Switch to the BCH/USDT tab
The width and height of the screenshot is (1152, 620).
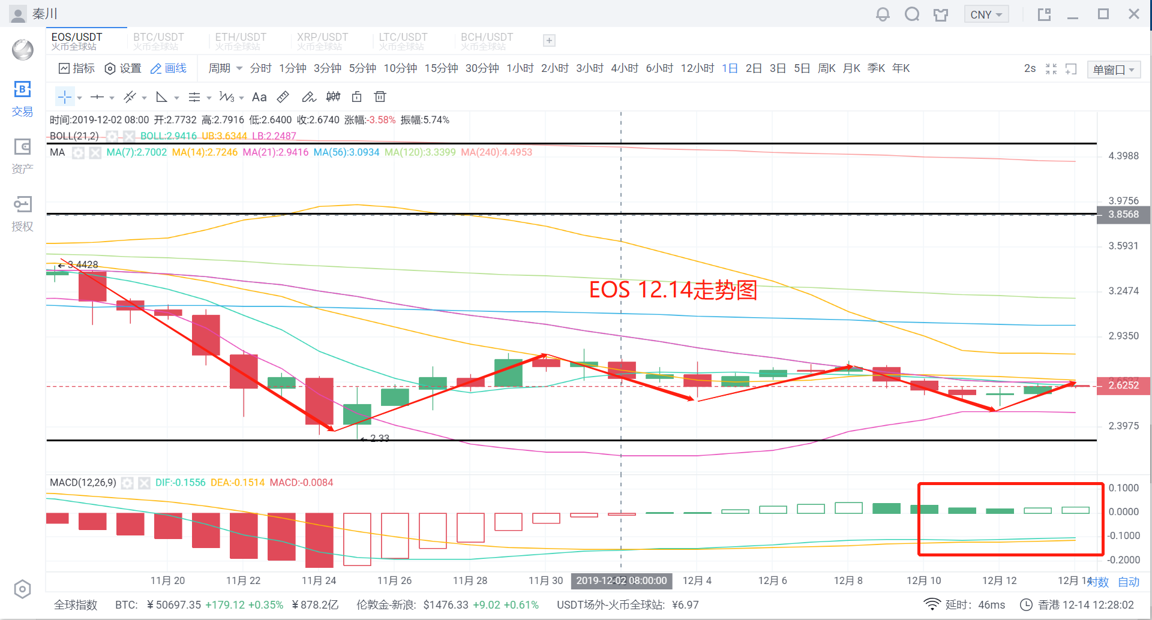487,41
